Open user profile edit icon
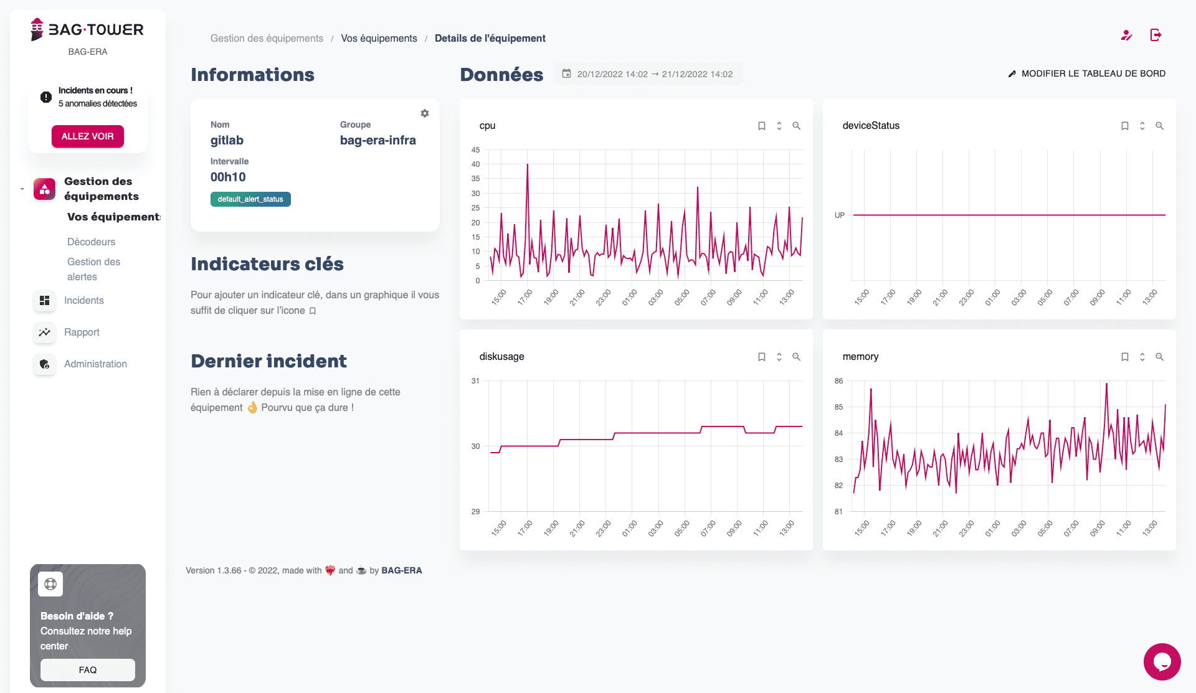 click(x=1126, y=35)
